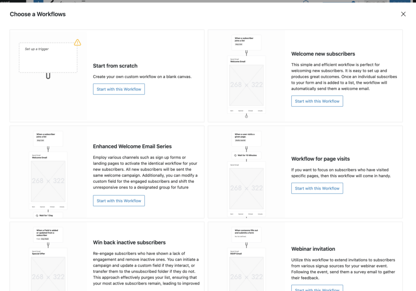Click the Enhanced Welcome Email Series title

[x=132, y=146]
